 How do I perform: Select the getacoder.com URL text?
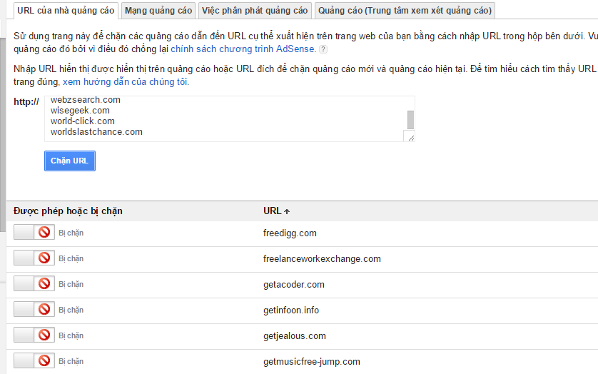pyautogui.click(x=294, y=285)
